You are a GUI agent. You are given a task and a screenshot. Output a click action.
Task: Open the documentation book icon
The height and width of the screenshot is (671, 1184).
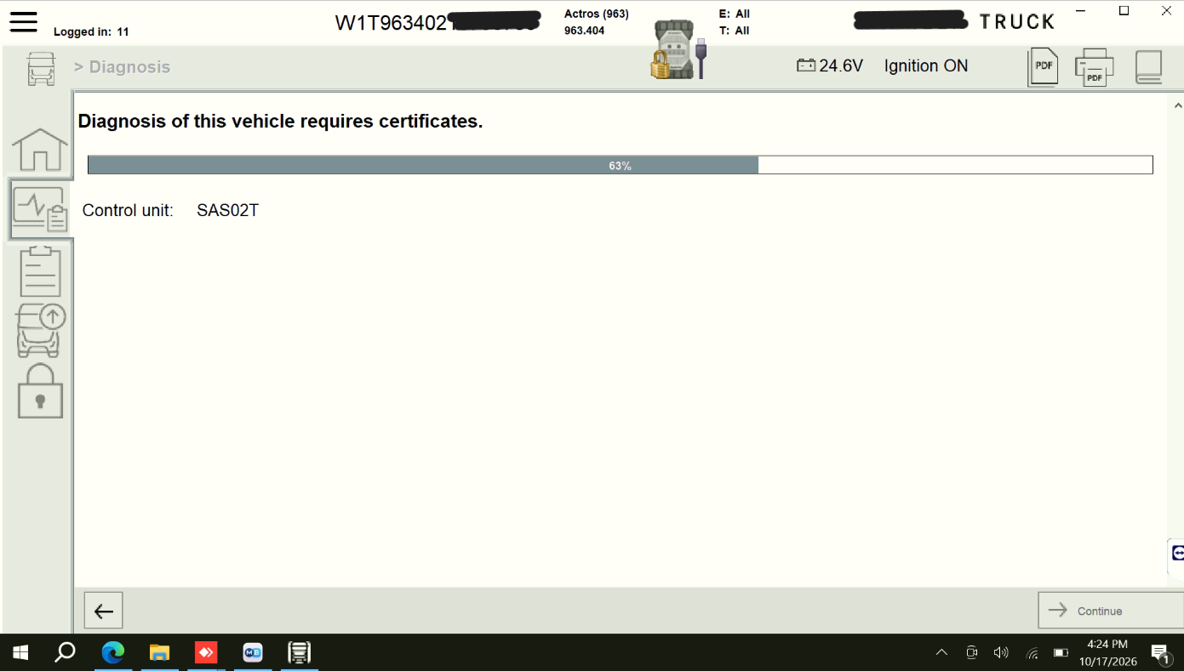click(1148, 67)
